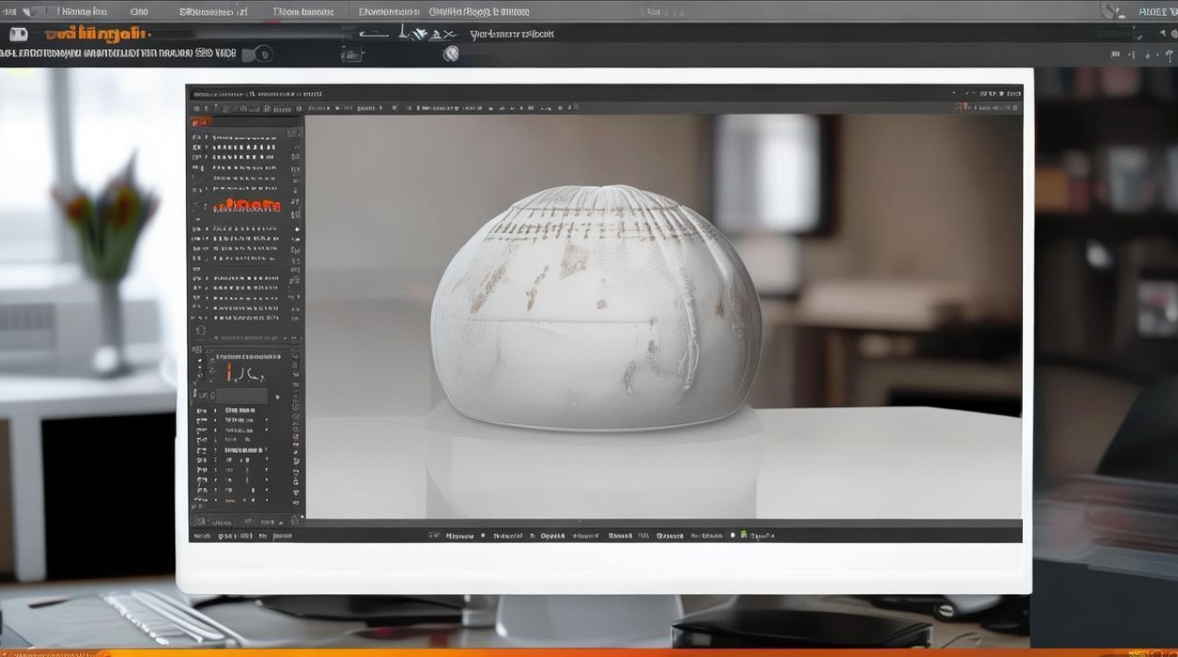The width and height of the screenshot is (1178, 657).
Task: Click the camera icon beside the toggle switch
Action: click(x=351, y=54)
